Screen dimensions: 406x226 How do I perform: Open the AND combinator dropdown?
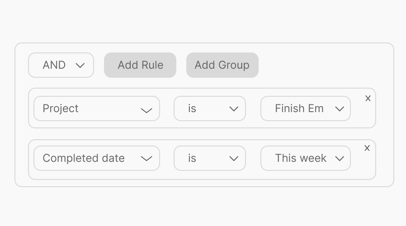pyautogui.click(x=61, y=65)
